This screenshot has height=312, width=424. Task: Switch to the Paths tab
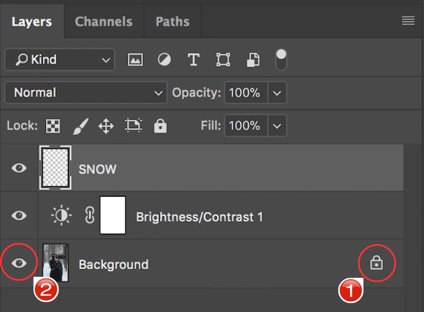tap(173, 21)
